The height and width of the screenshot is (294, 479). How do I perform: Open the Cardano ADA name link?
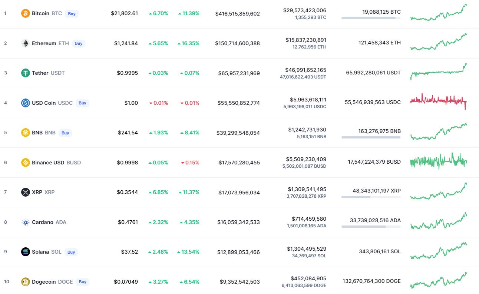tap(49, 222)
